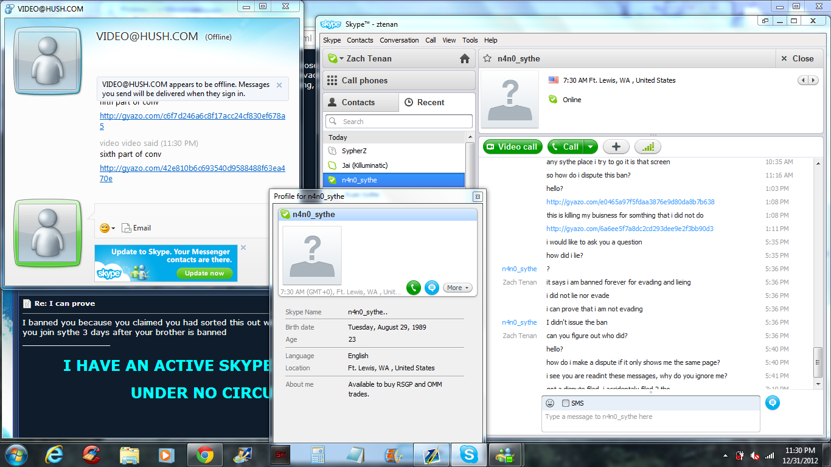This screenshot has width=831, height=467.
Task: Add n4n0_sythe to favorites with the star
Action: [487, 58]
